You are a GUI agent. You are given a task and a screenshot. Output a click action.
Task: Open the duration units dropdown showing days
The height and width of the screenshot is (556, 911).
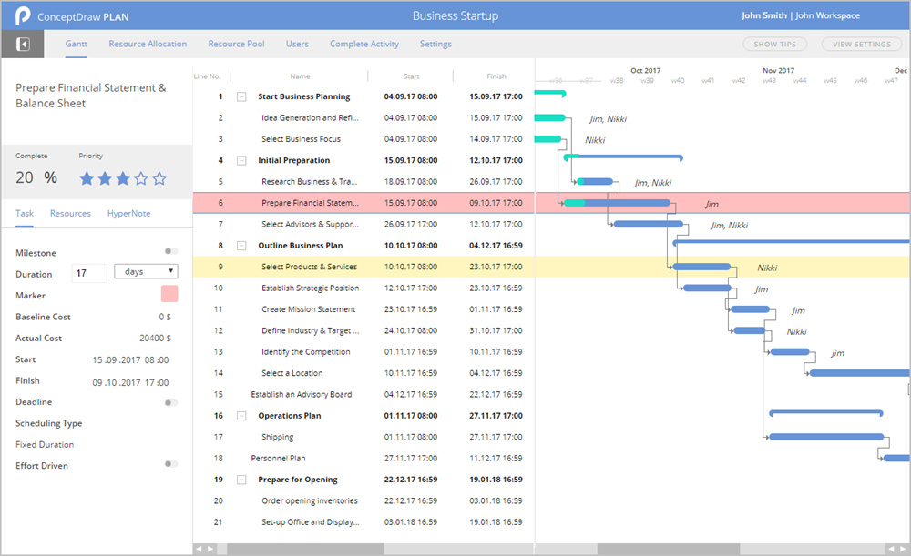(146, 271)
